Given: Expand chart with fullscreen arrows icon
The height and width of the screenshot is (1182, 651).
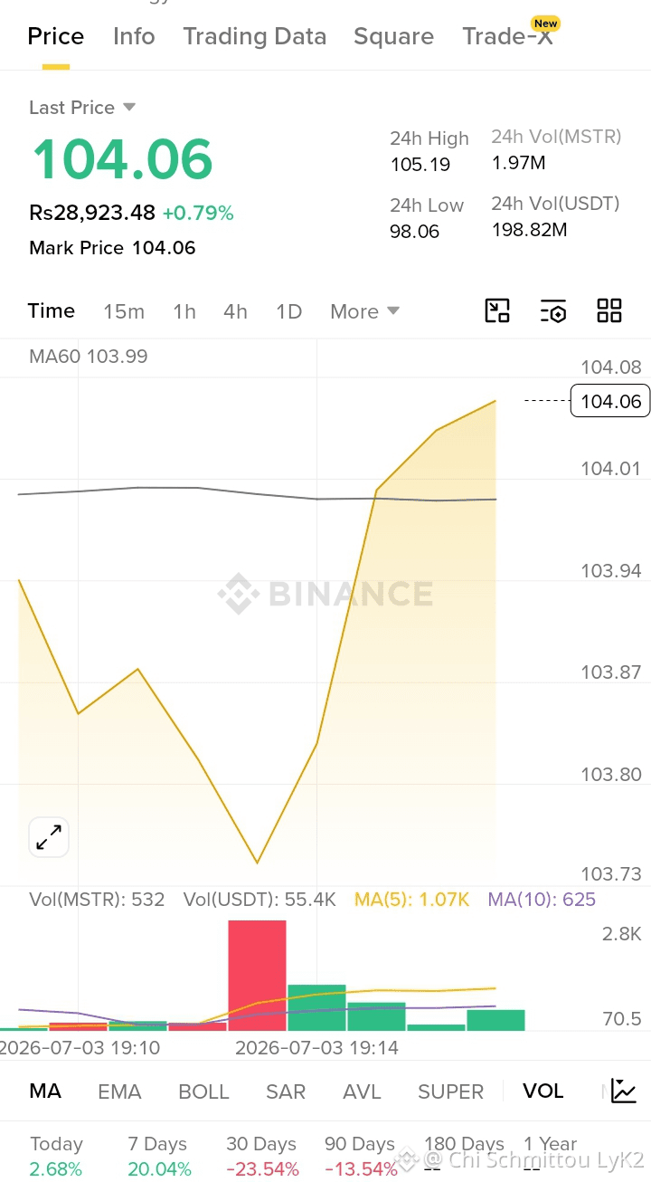Looking at the screenshot, I should [x=49, y=837].
